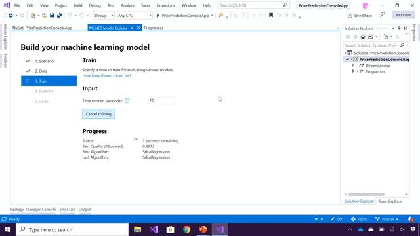420x236 pixels.
Task: Click the switch views icon in Solution Explorer
Action: pos(371,37)
